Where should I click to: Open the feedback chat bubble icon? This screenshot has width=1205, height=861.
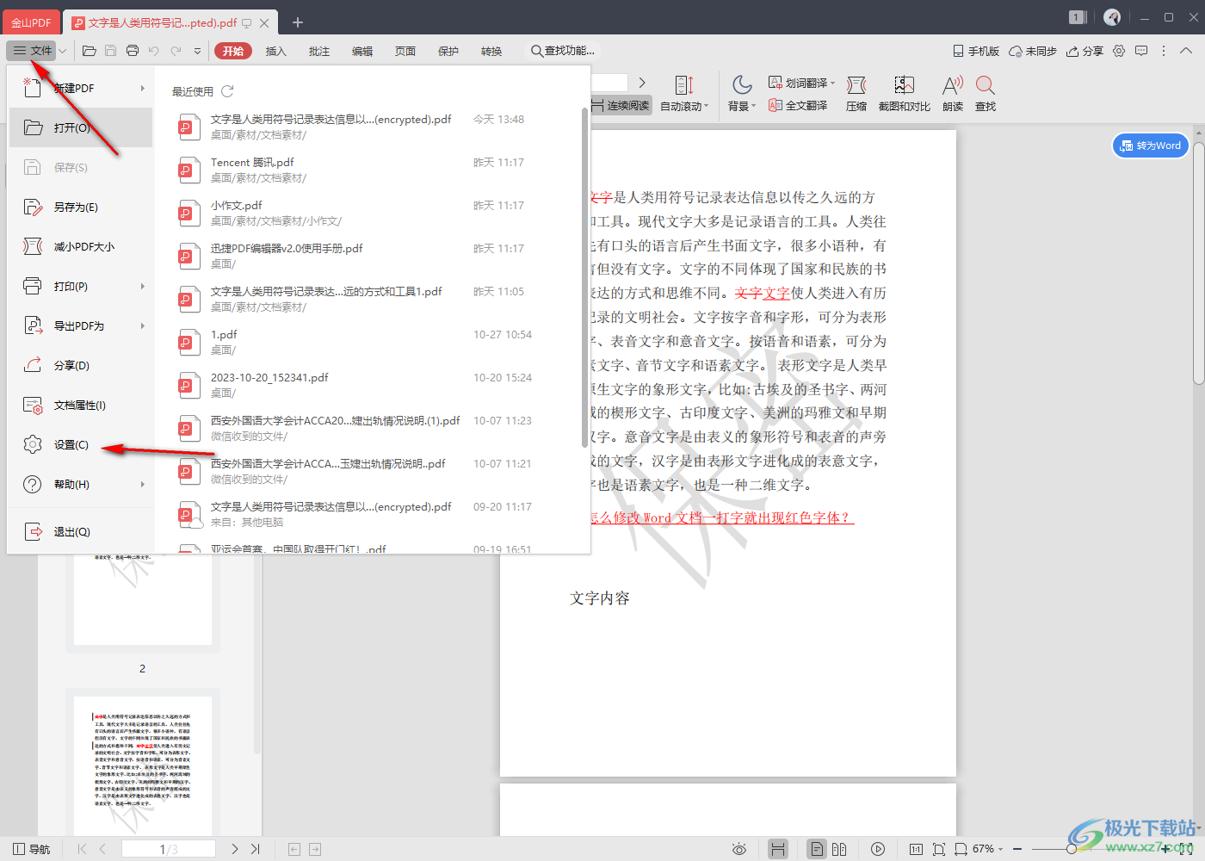pos(1141,51)
